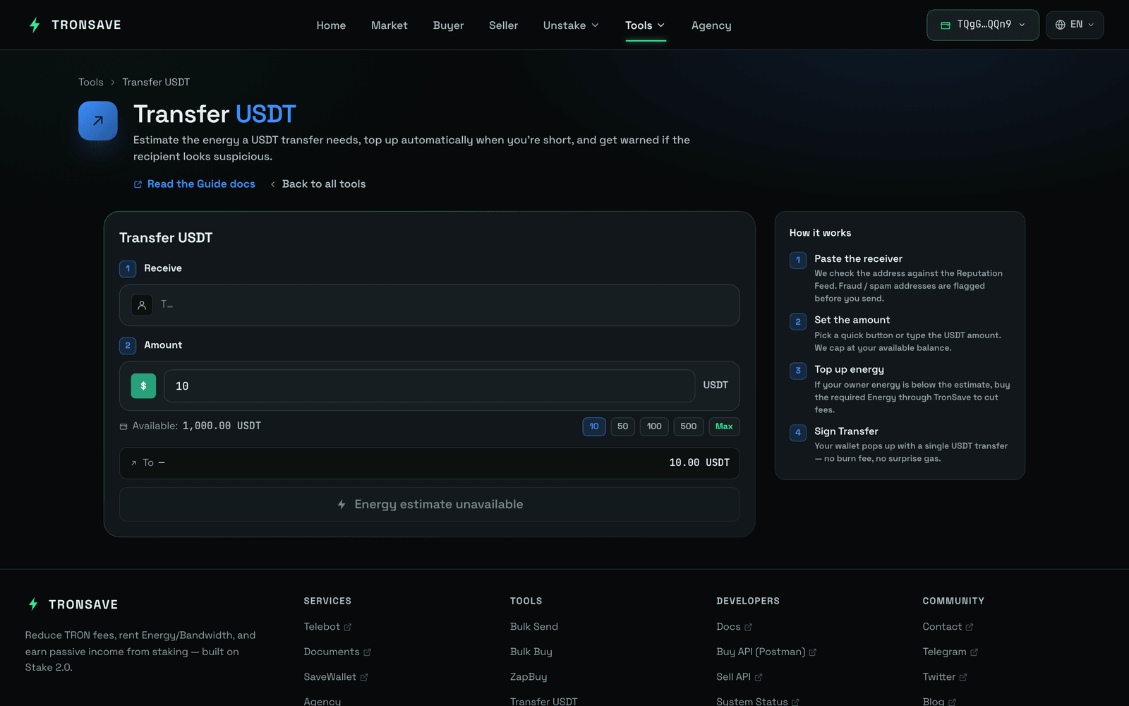
Task: Click the receiver address input field
Action: point(430,305)
